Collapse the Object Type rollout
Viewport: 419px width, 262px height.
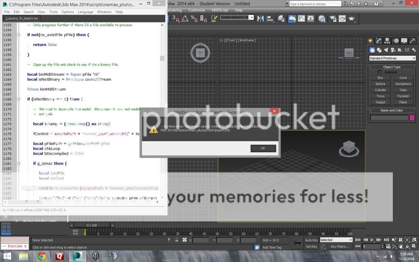tap(392, 67)
